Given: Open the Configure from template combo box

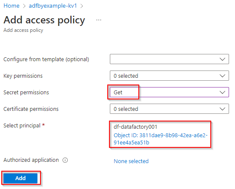Looking at the screenshot, I should [x=169, y=59].
